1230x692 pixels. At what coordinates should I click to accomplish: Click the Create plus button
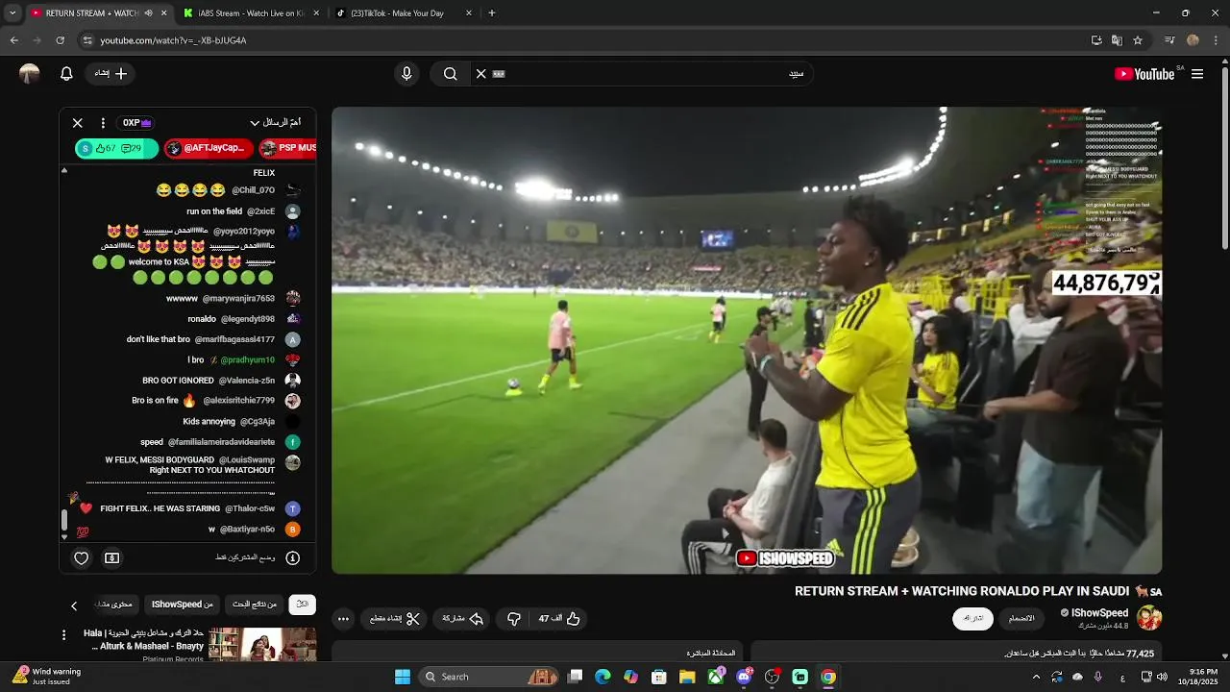(111, 74)
